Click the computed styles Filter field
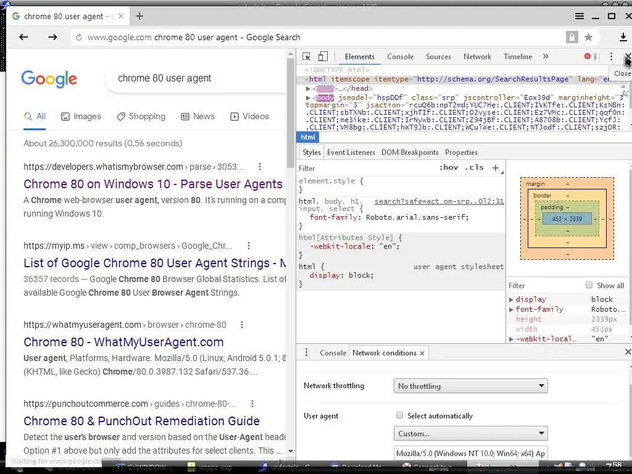 [544, 285]
